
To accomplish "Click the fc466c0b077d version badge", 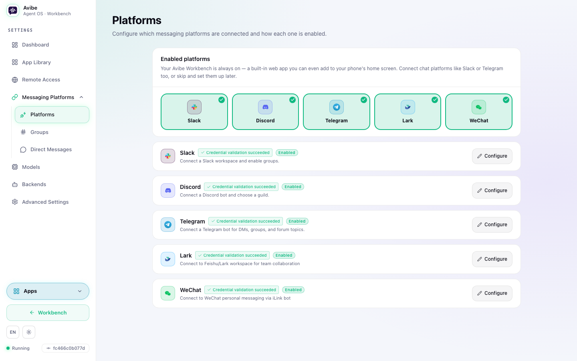I will click(65, 348).
